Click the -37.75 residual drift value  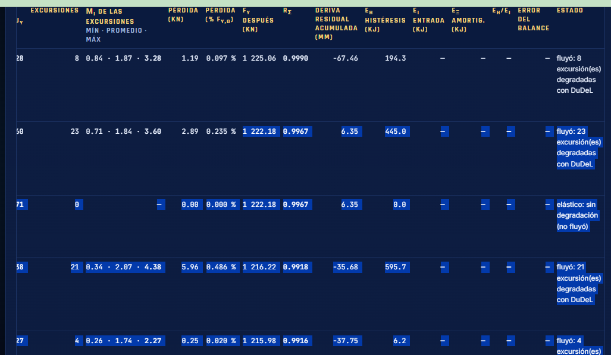(345, 341)
